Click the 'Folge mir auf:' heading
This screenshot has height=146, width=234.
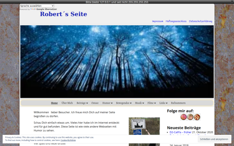tap(180, 111)
